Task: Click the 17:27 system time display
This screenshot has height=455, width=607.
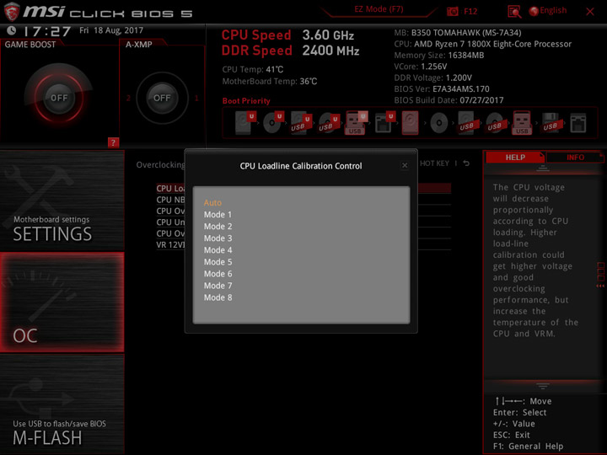Action: [x=47, y=31]
